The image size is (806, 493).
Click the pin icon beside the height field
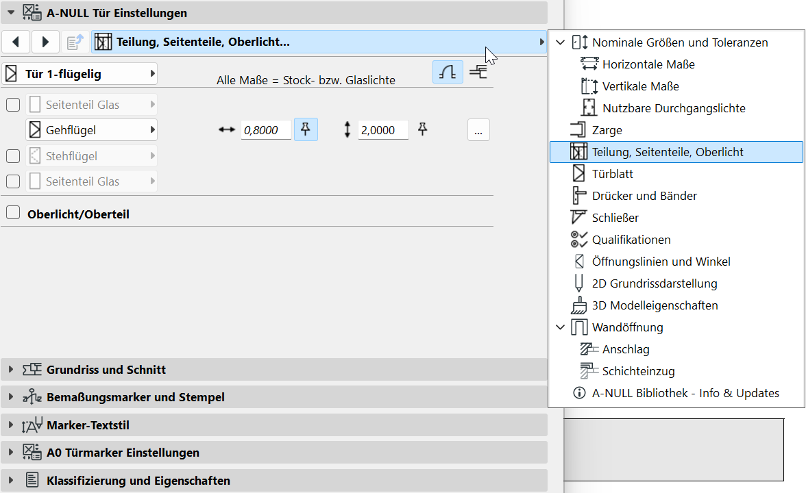pos(423,129)
